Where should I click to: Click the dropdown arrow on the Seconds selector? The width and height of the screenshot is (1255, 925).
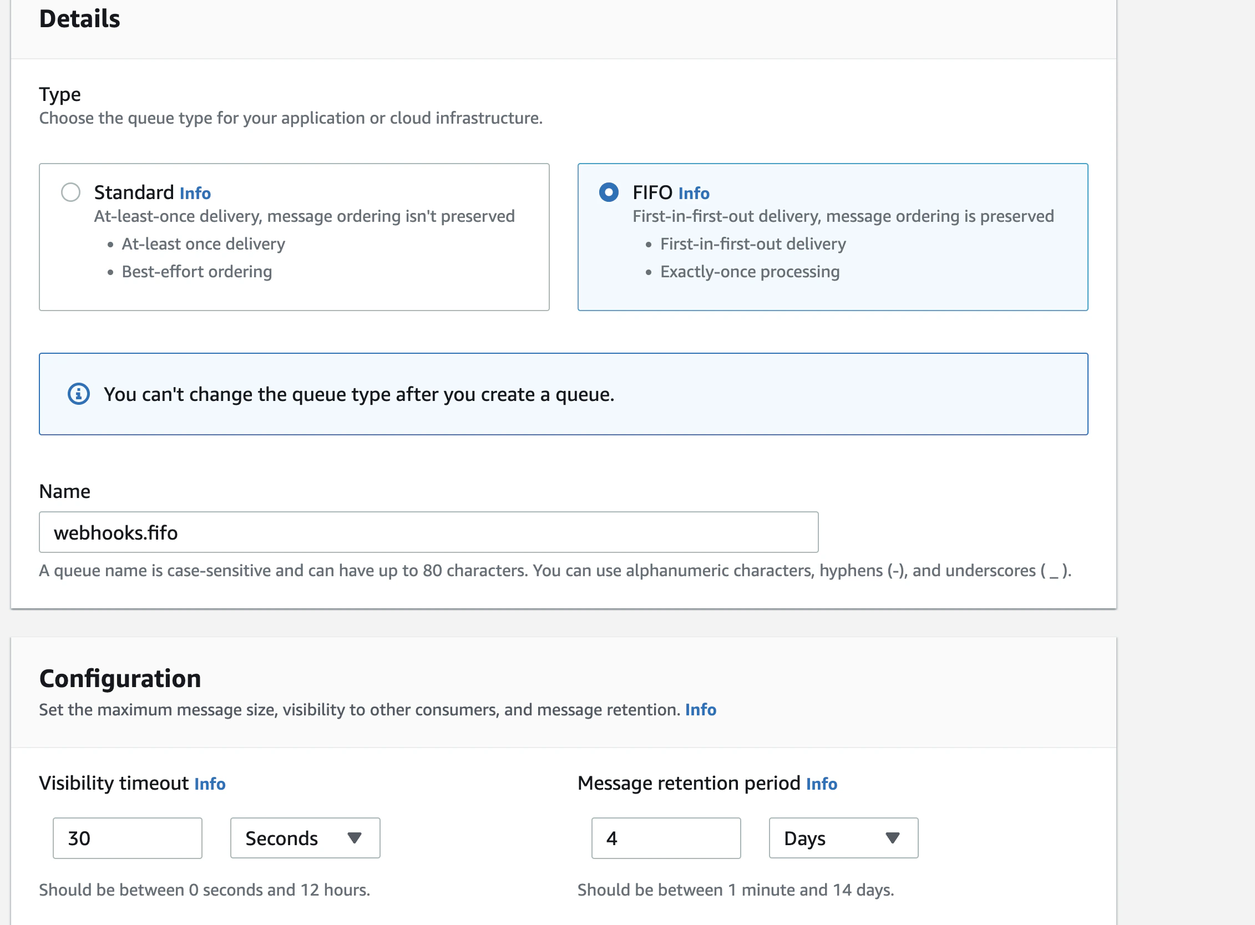[355, 837]
